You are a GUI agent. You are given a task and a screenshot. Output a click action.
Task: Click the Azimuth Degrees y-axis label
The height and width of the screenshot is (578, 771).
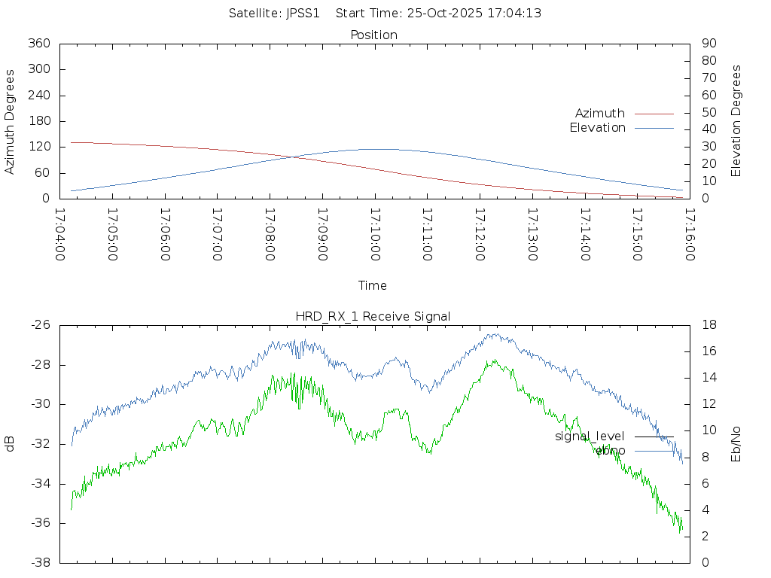[11, 121]
